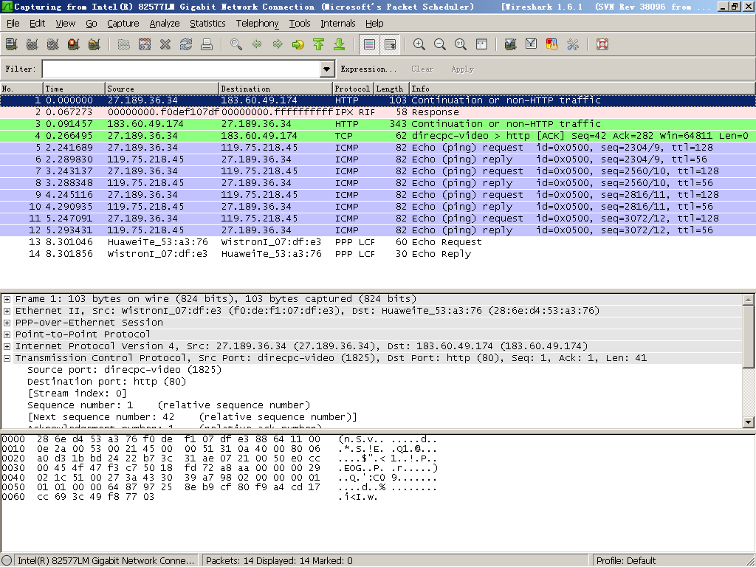Click expert info circle in status bar
The width and height of the screenshot is (756, 567).
pos(7,560)
